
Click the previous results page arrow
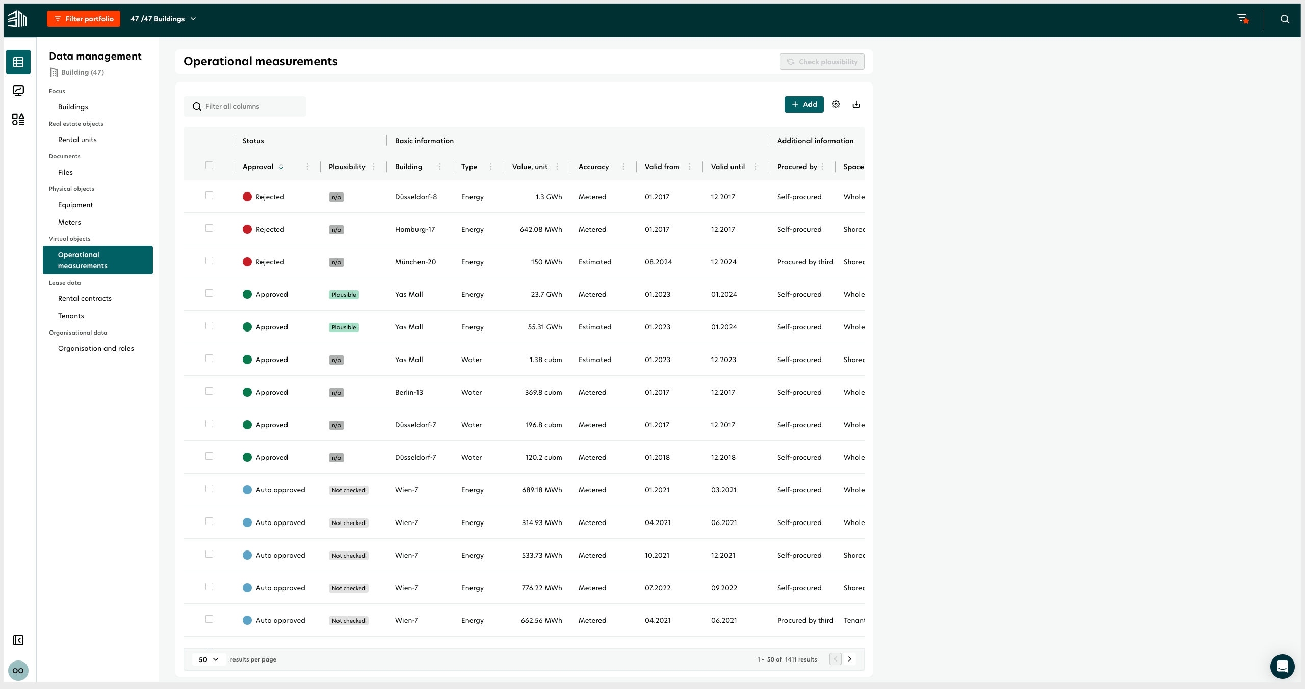(836, 659)
